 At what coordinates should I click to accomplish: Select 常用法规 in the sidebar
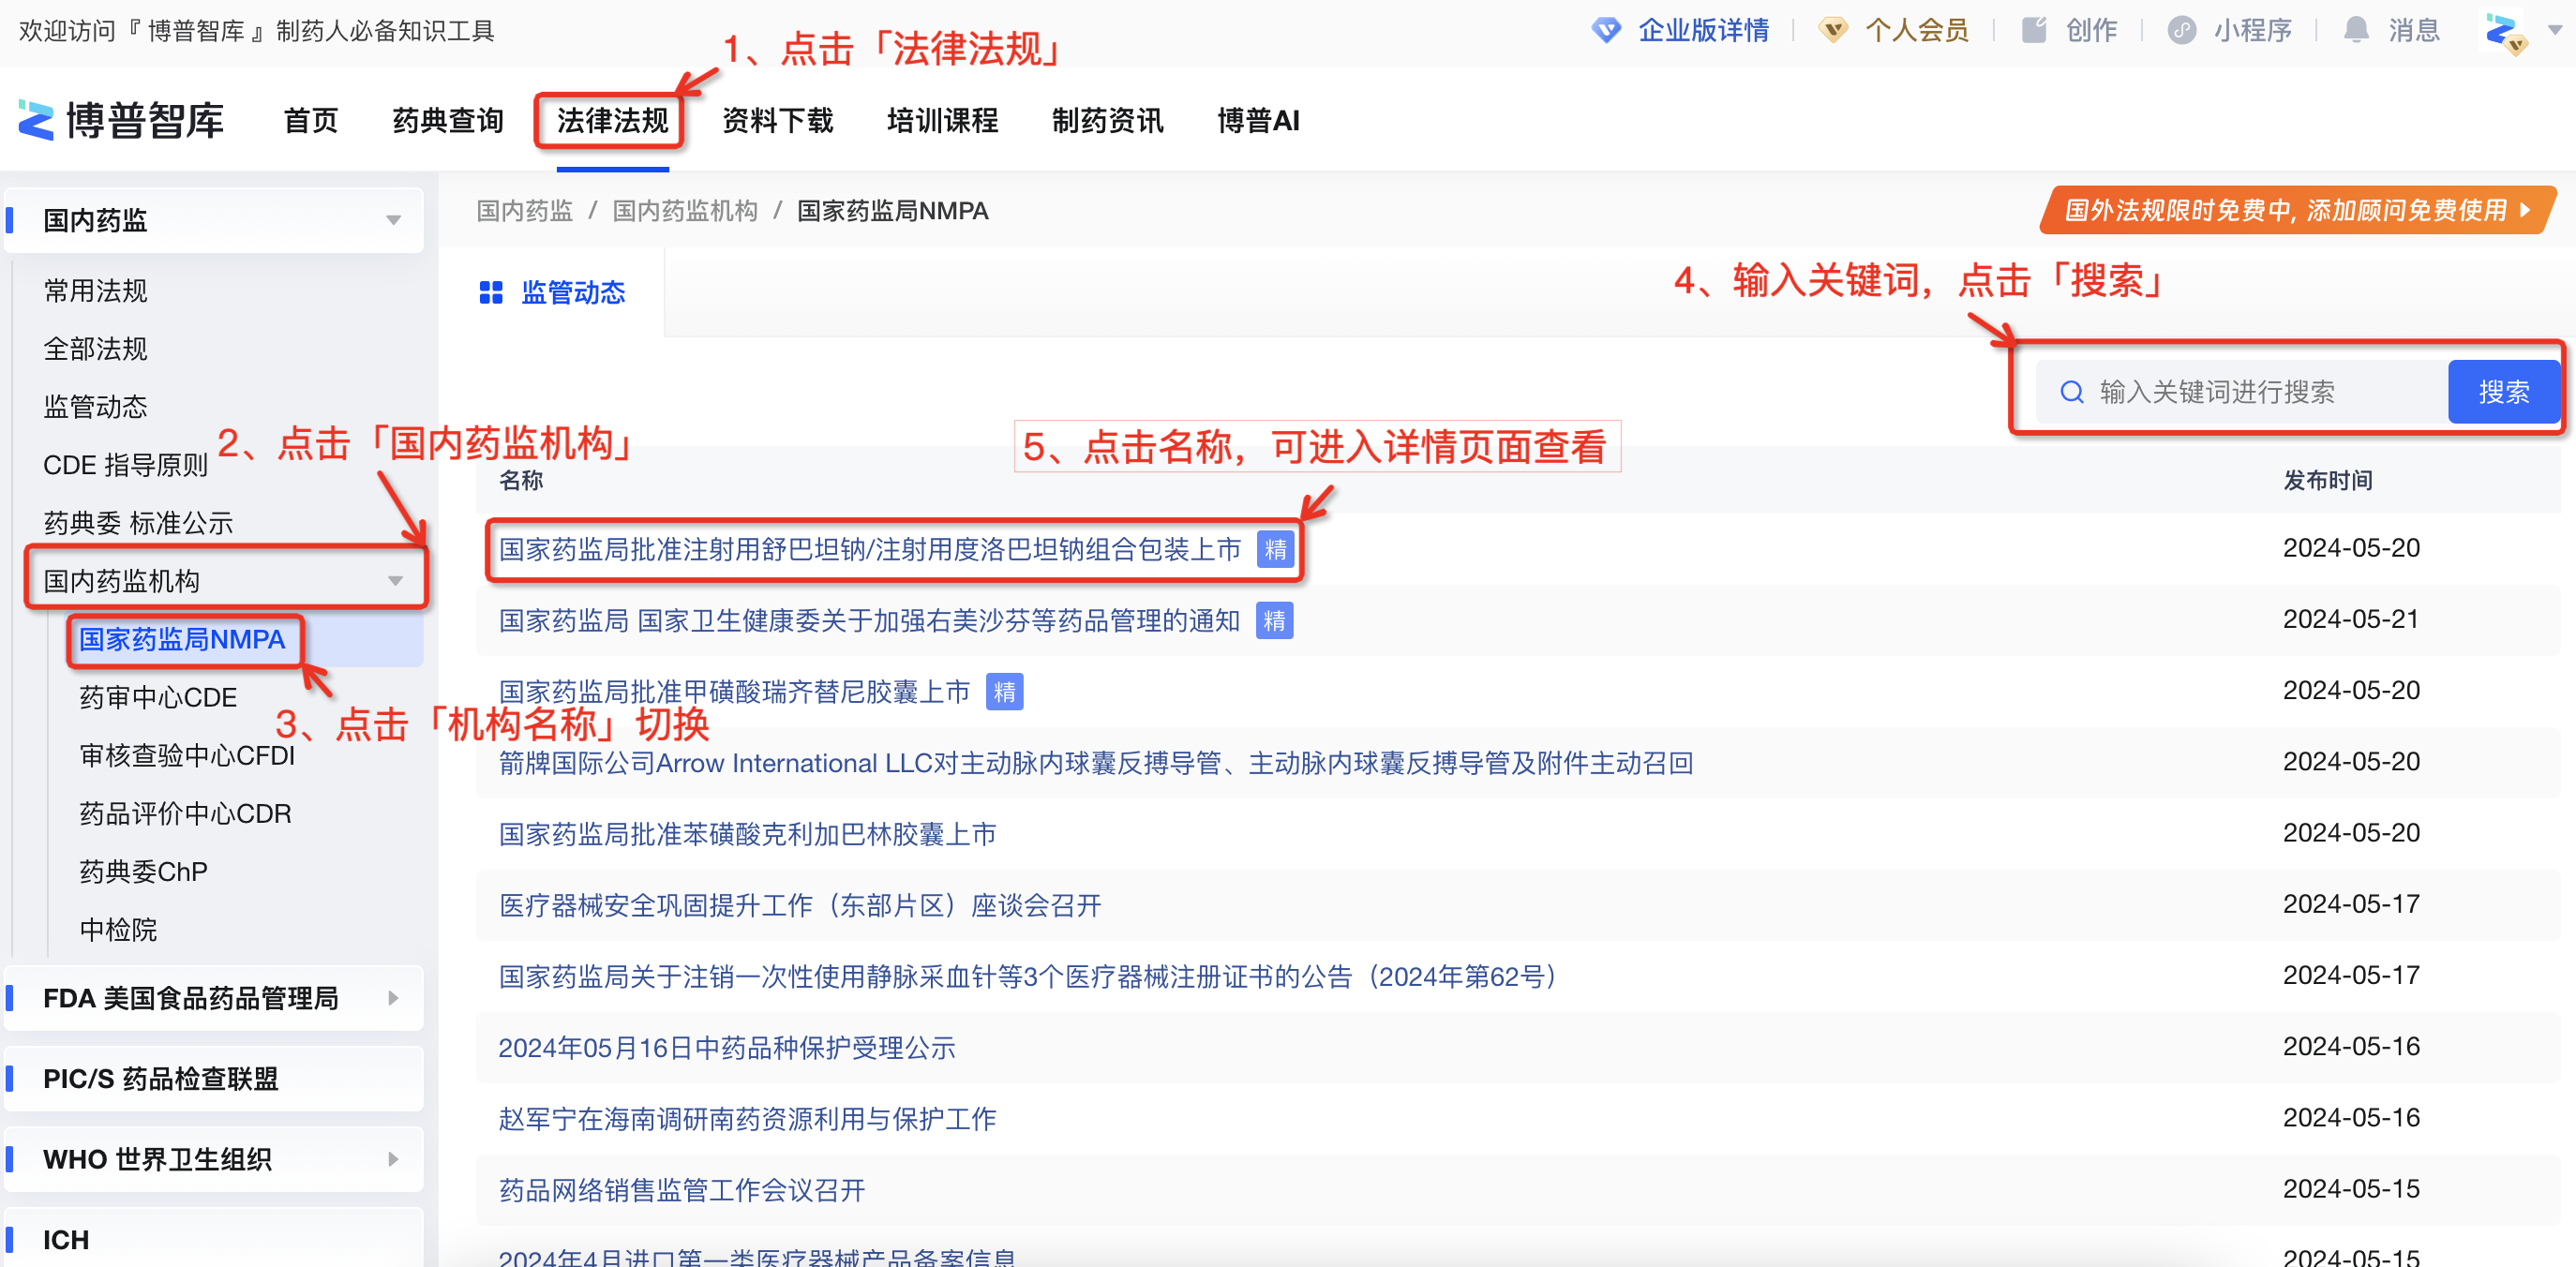[95, 291]
